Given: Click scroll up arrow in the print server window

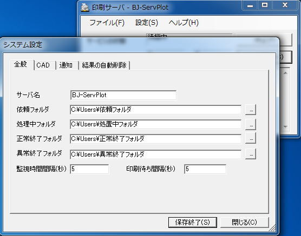Looking at the screenshot, I should 285,73.
